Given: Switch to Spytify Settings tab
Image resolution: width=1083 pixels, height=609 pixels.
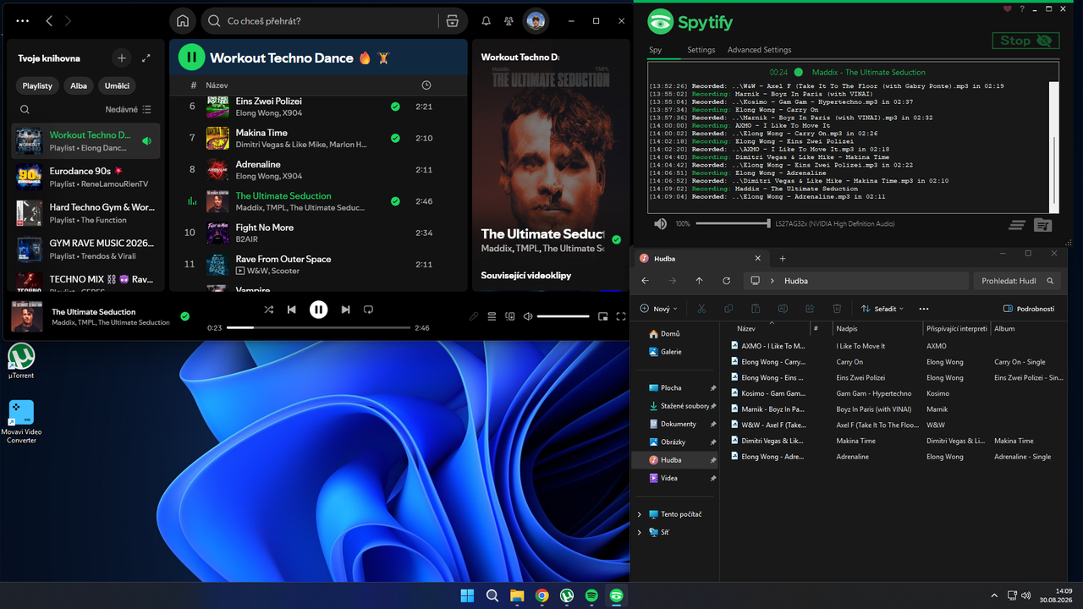Looking at the screenshot, I should 701,50.
